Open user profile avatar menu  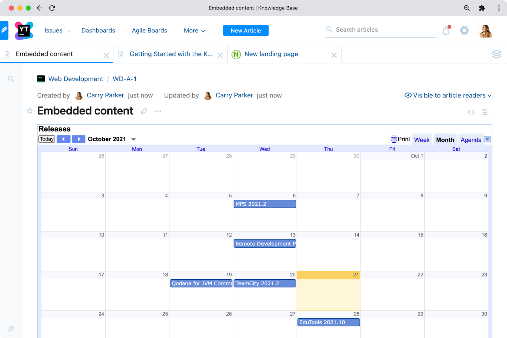(x=485, y=31)
